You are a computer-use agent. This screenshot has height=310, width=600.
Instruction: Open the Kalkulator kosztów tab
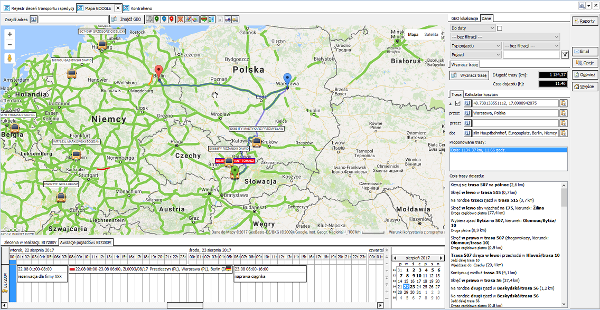pos(482,94)
